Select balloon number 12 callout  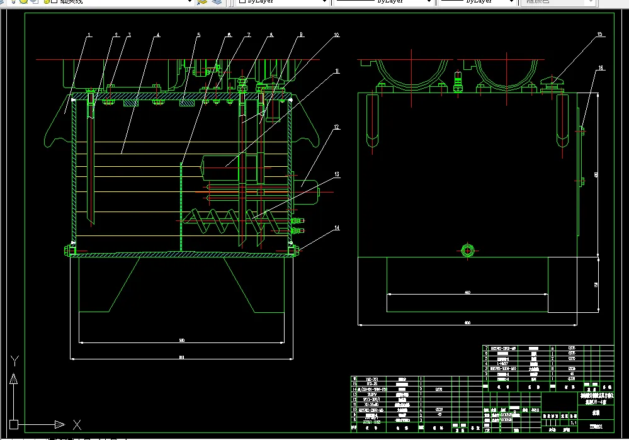click(x=336, y=127)
